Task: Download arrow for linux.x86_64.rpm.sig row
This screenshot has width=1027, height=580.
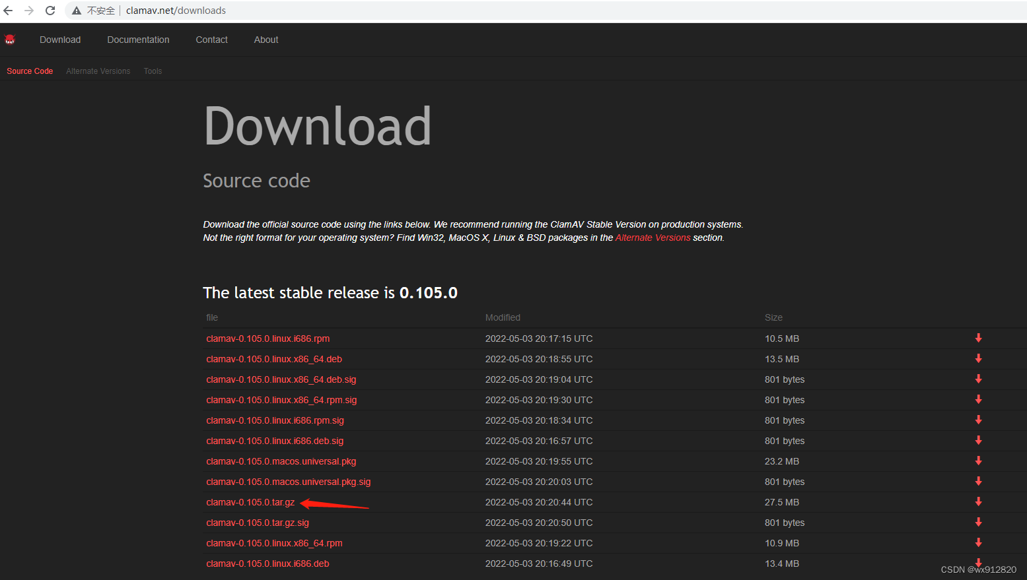Action: 979,400
